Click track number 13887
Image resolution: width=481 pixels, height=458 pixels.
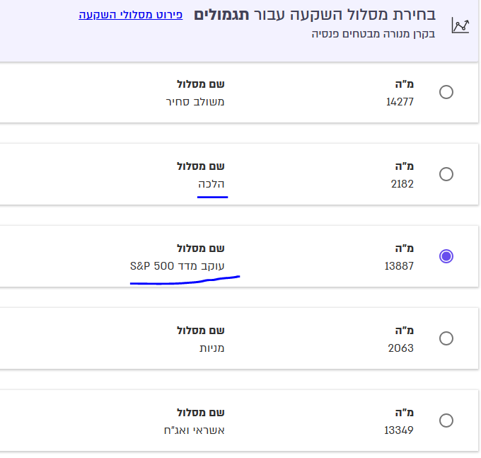pos(400,265)
